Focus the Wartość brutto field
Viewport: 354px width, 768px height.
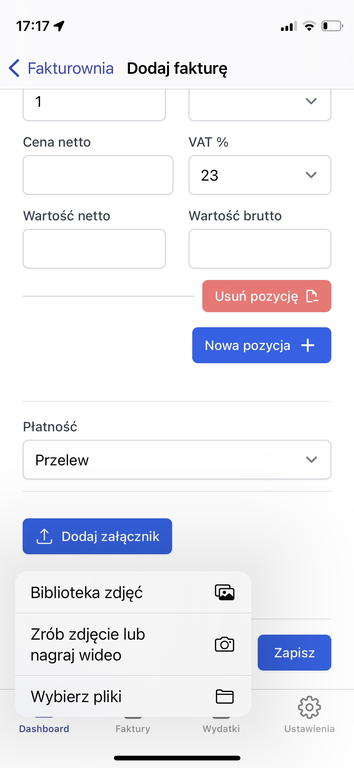coord(260,249)
